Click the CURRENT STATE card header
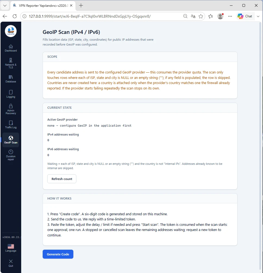The width and height of the screenshot is (263, 273). pos(140,108)
